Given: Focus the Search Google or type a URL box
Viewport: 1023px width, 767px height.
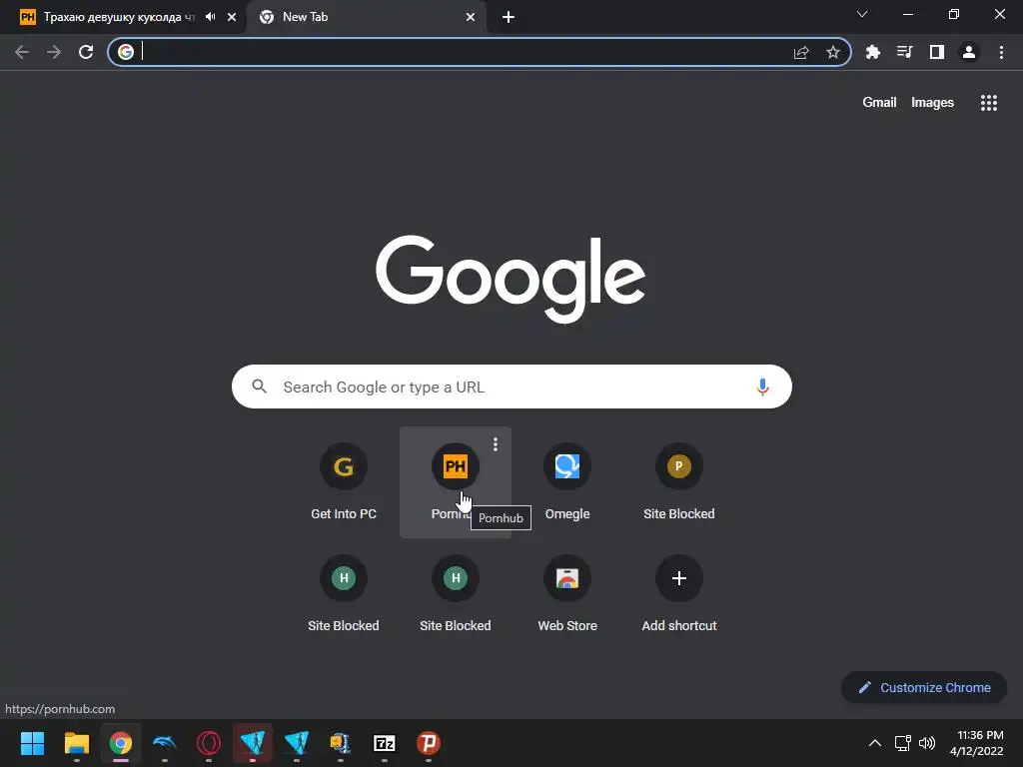Looking at the screenshot, I should pos(511,386).
